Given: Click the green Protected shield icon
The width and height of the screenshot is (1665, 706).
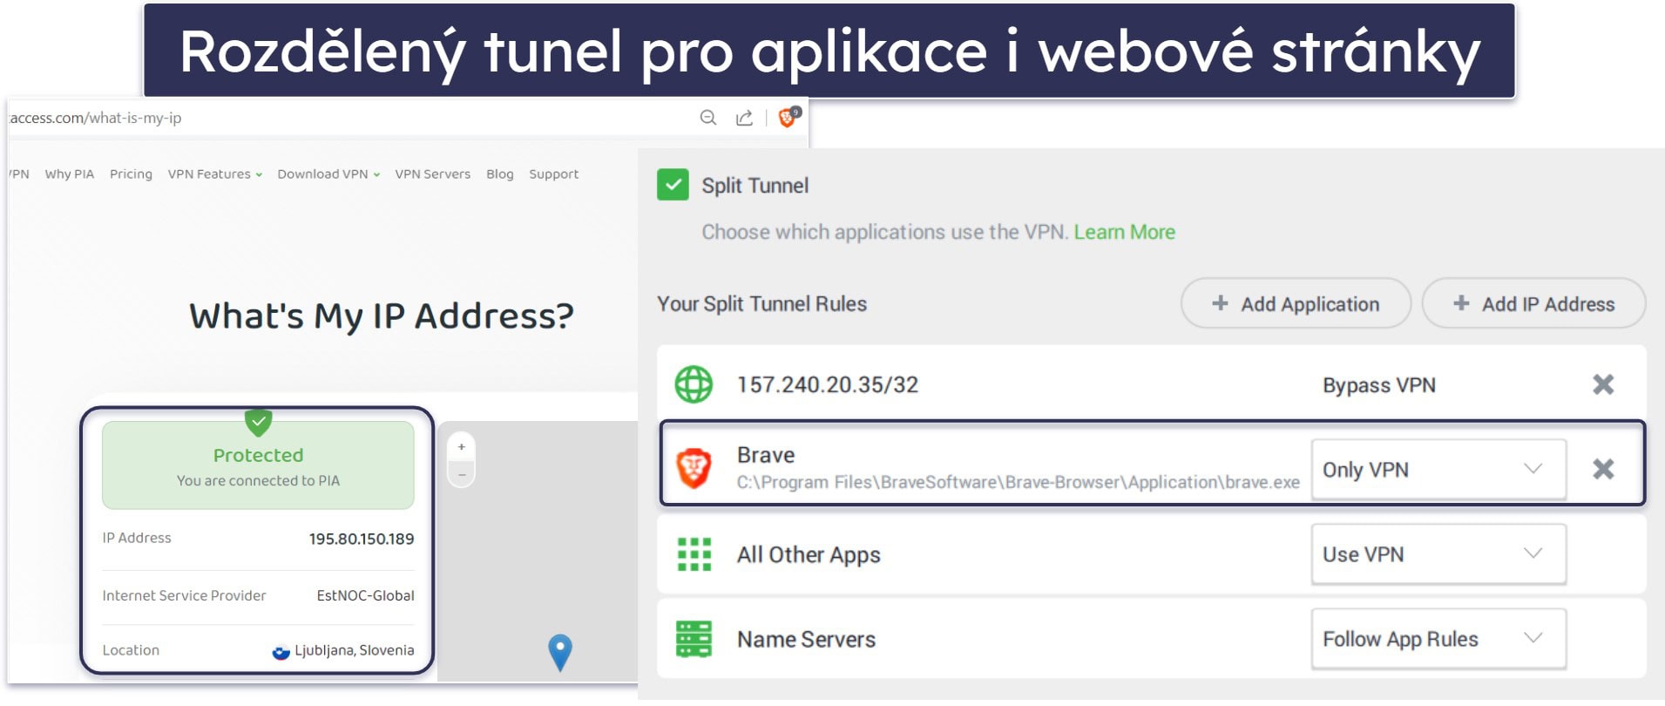Looking at the screenshot, I should click(258, 422).
